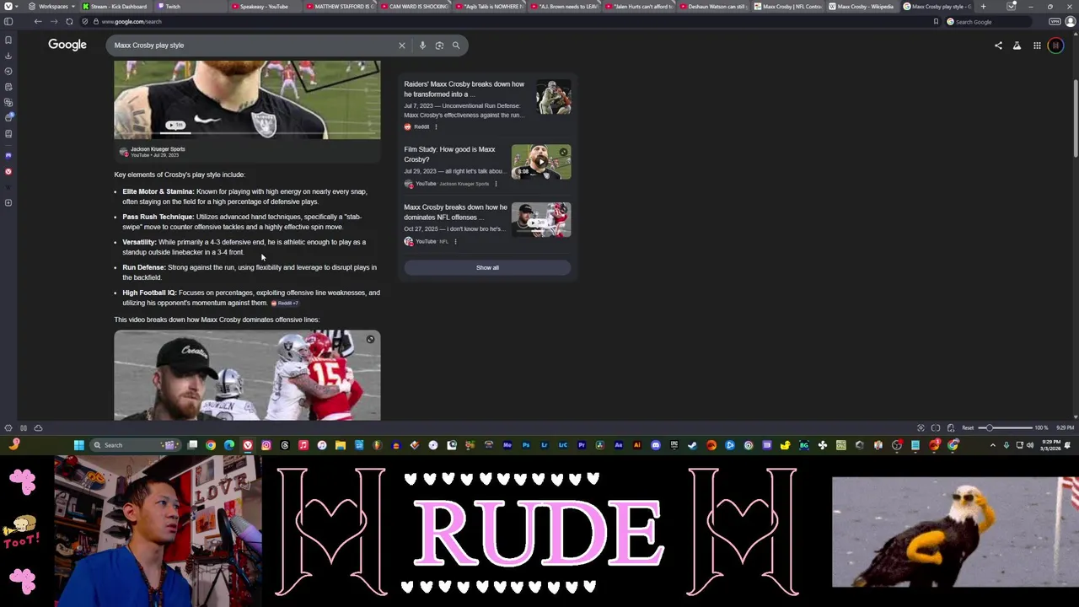1079x607 pixels.
Task: Open Film Study: How good is Maxx Crosby
Action: [449, 154]
